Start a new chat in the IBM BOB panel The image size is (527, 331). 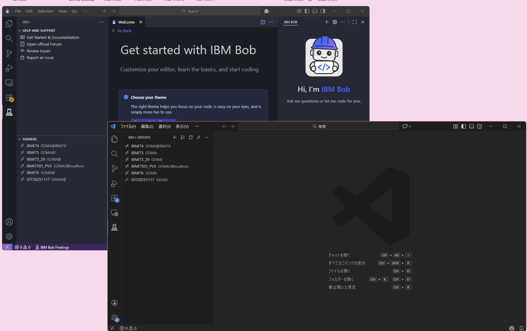(327, 22)
